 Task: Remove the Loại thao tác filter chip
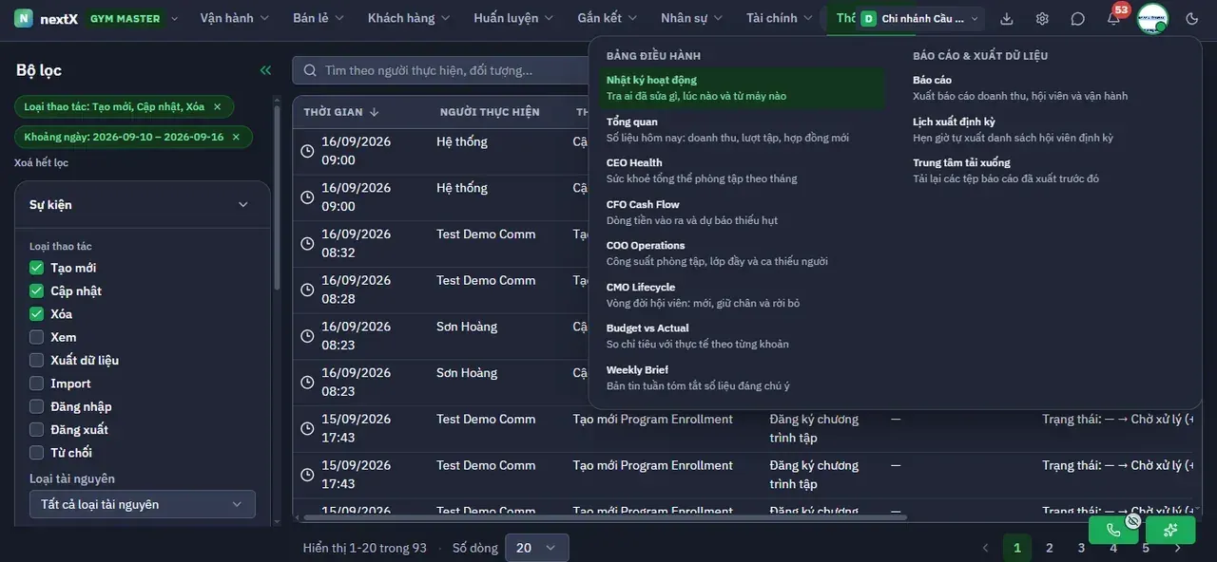tap(217, 107)
